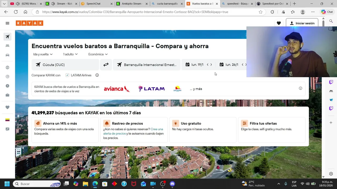Open the Copilot Chat button
The height and width of the screenshot is (189, 337).
(327, 12)
